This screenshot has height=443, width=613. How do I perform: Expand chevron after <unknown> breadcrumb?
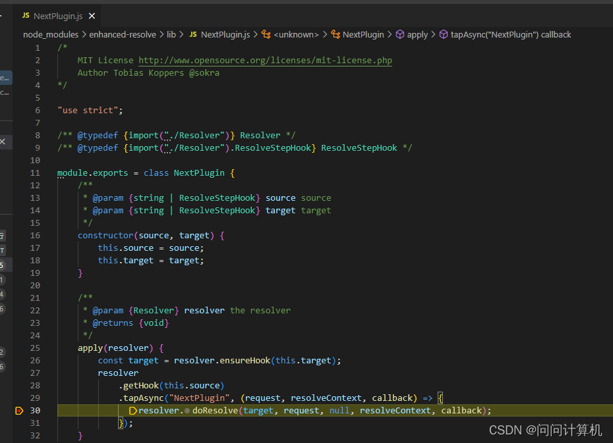coord(325,35)
